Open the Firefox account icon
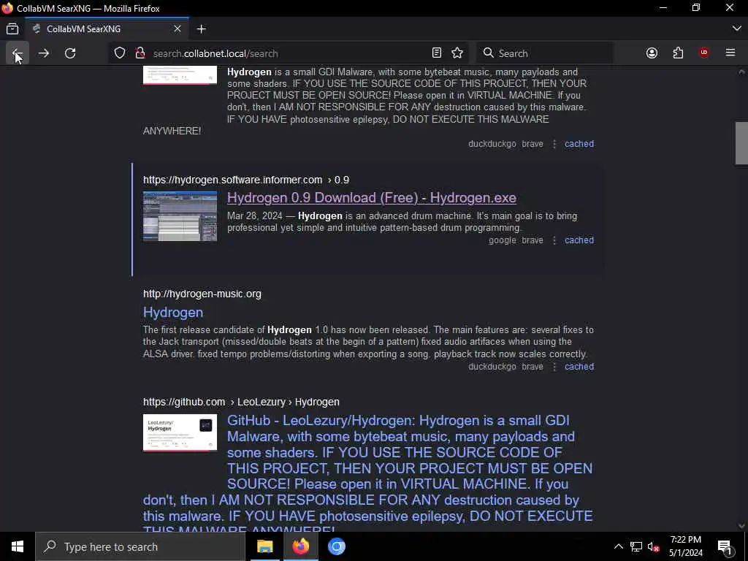Viewport: 748px width, 561px height. [652, 53]
